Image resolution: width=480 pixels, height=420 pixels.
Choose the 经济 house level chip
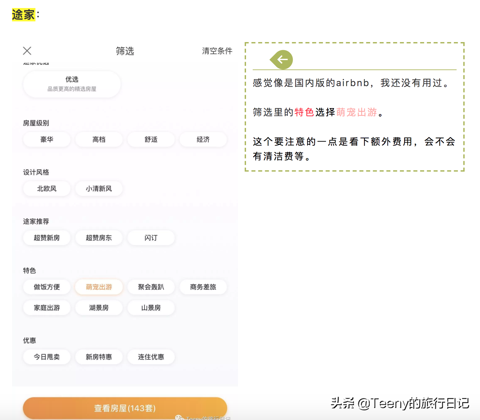tap(203, 140)
